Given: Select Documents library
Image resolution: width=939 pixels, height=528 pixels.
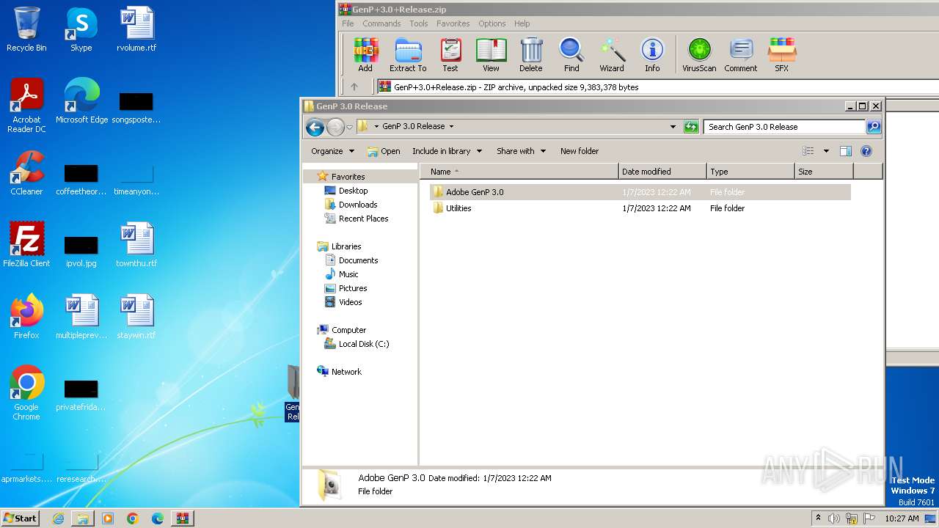Looking at the screenshot, I should (x=358, y=260).
